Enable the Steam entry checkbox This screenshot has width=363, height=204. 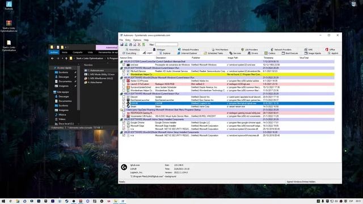click(124, 107)
